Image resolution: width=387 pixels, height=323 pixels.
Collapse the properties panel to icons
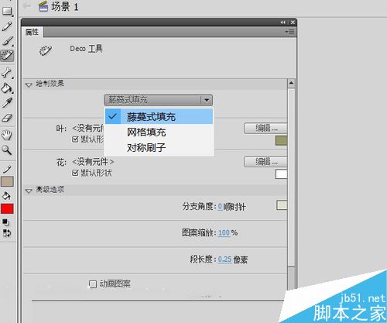tap(283, 22)
